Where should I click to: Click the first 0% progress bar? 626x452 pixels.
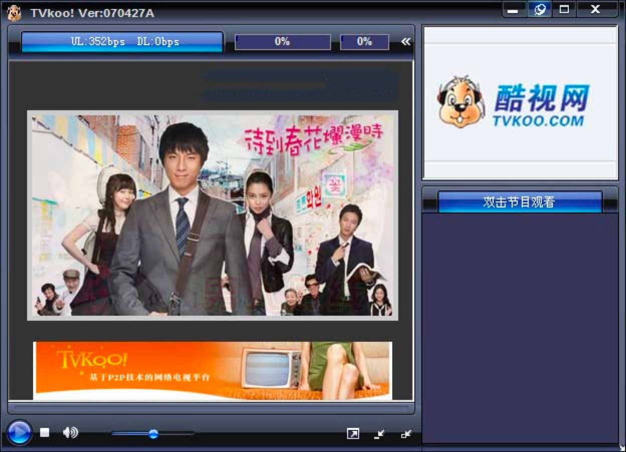282,42
